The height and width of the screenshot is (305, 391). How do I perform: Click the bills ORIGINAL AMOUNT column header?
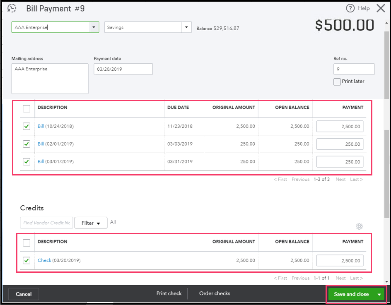click(234, 108)
